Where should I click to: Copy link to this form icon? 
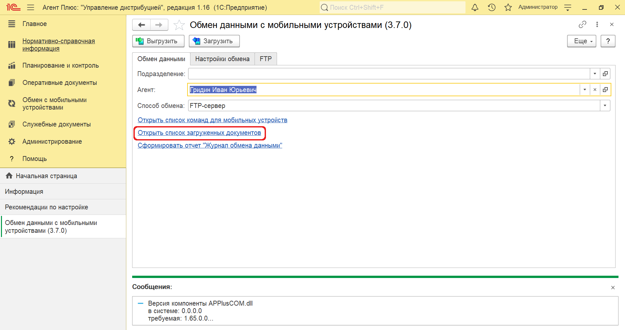[x=582, y=24]
